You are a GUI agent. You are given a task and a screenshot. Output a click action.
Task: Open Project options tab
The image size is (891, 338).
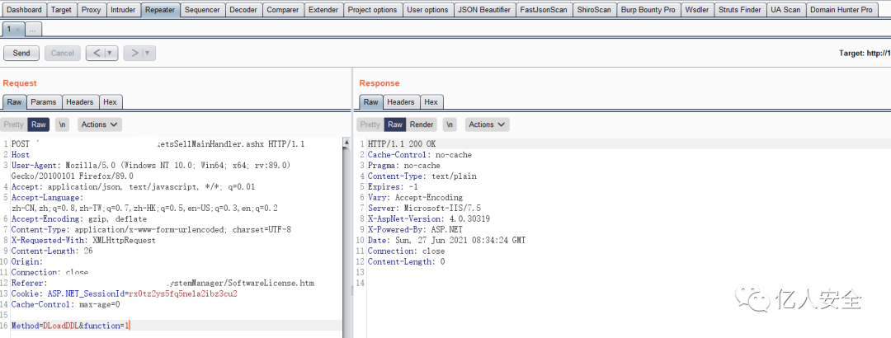(x=372, y=10)
